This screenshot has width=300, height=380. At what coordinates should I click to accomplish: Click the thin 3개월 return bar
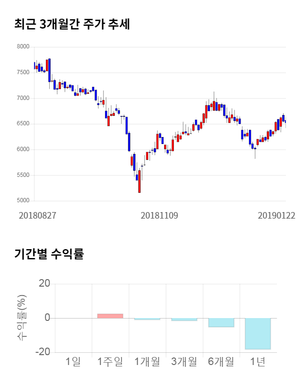(184, 319)
